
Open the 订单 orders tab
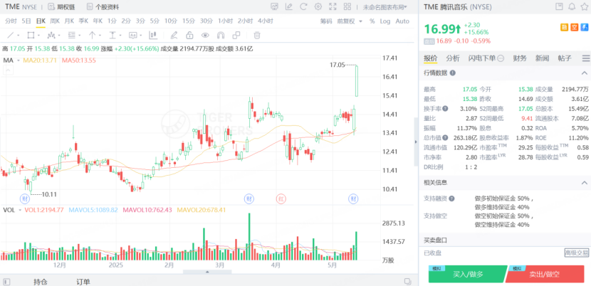coord(83,282)
